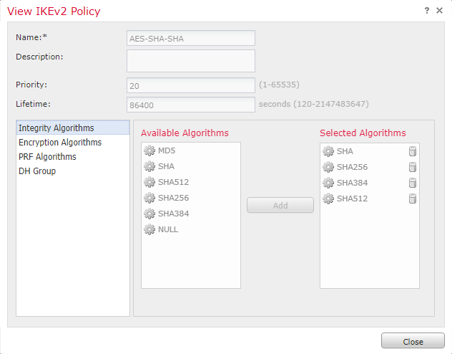Remove SHA from Selected Algorithms using trash icon

click(413, 151)
